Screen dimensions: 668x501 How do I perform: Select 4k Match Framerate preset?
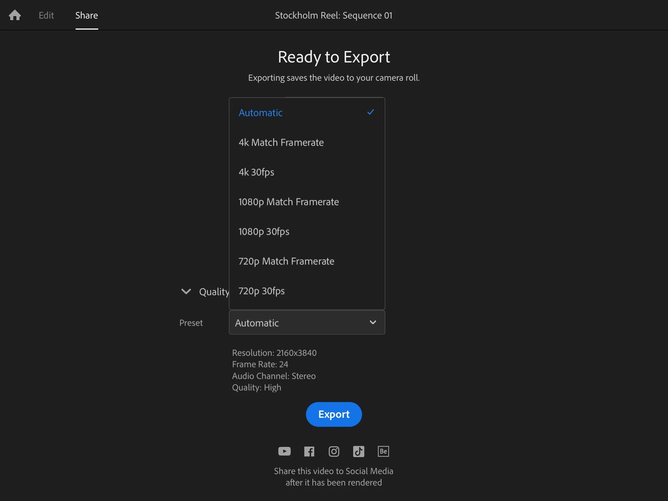pos(281,142)
